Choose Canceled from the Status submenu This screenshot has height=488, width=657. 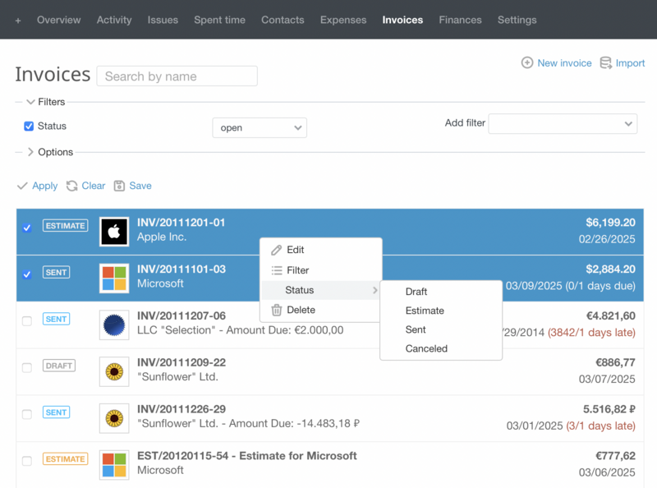426,348
